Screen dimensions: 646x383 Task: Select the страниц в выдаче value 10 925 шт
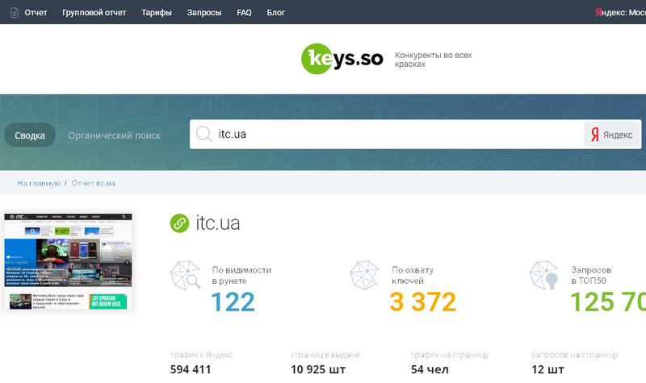click(x=318, y=369)
